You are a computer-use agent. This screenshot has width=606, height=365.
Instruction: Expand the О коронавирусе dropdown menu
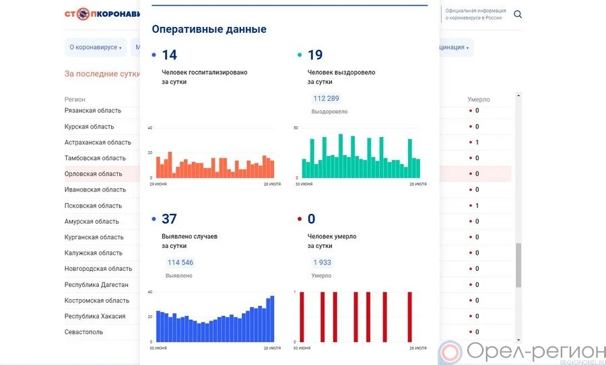96,48
